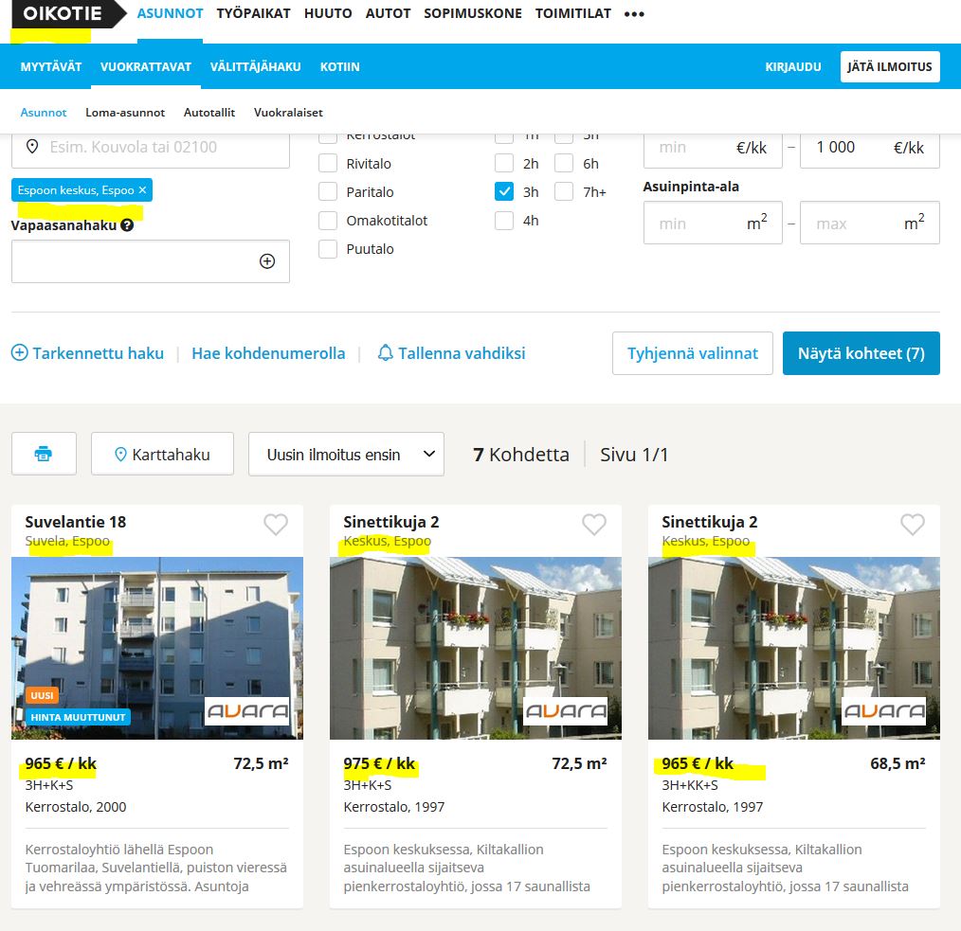Uncheck the 3h rooms checkbox
The height and width of the screenshot is (931, 961).
tap(504, 192)
